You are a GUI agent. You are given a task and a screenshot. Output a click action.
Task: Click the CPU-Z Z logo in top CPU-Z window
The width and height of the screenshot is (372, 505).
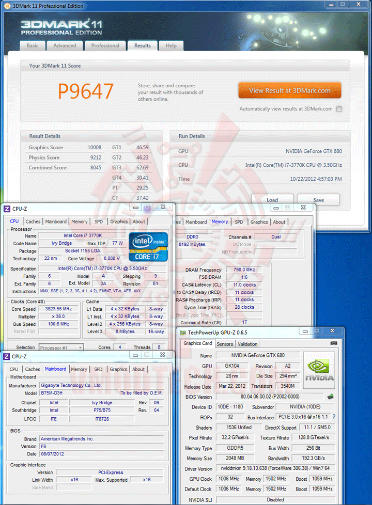click(7, 209)
